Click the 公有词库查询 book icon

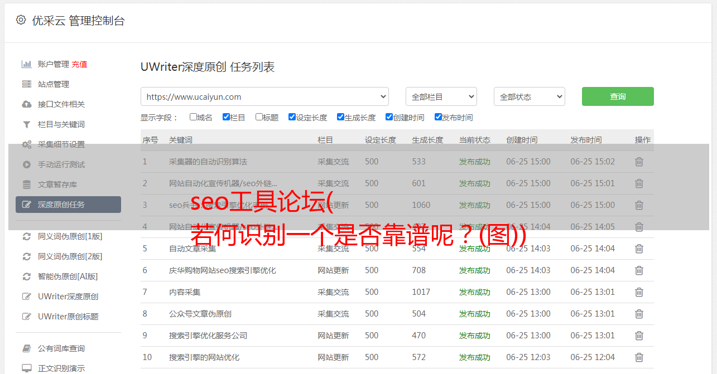pyautogui.click(x=26, y=348)
